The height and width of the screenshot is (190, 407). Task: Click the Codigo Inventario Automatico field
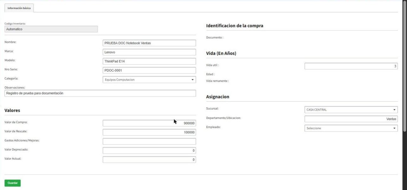coord(51,29)
